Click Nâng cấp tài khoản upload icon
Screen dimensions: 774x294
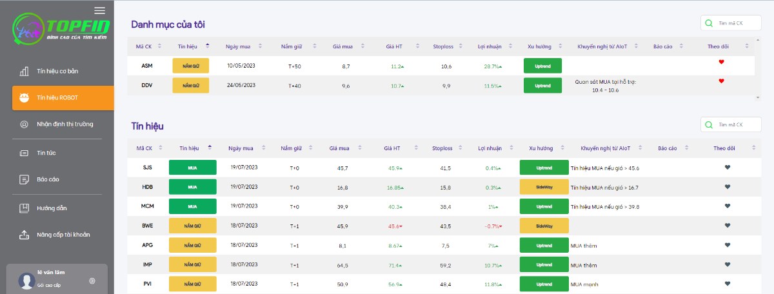pos(25,235)
